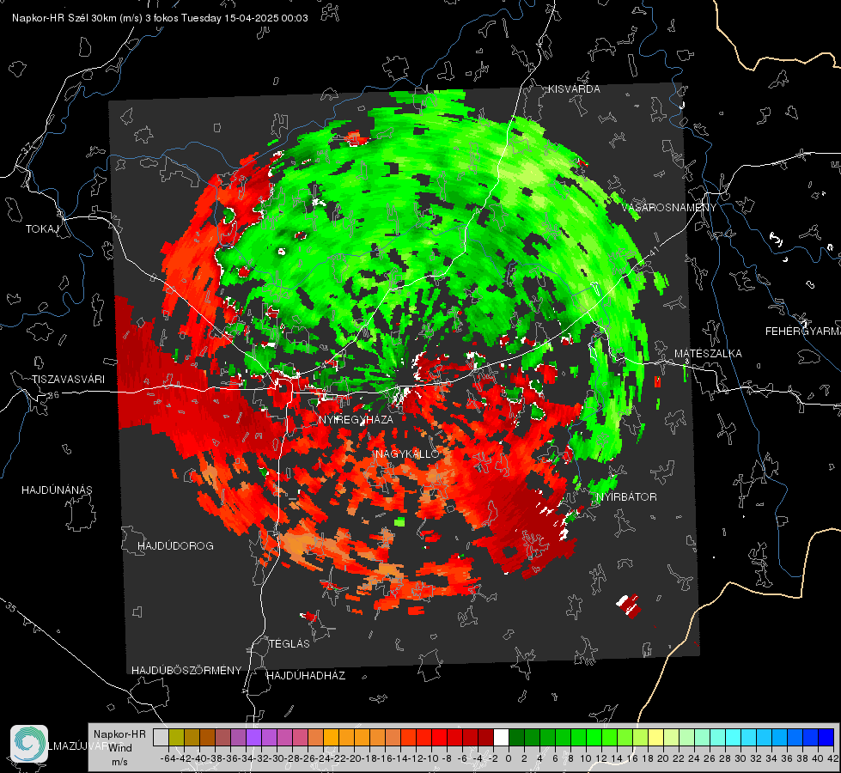Click the NAGYKÁLLÓ town label
Screen dimensions: 841x773
coord(407,453)
